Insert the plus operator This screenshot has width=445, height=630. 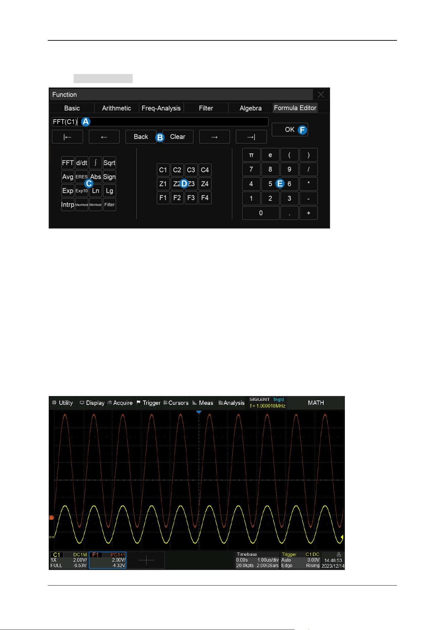pos(309,213)
